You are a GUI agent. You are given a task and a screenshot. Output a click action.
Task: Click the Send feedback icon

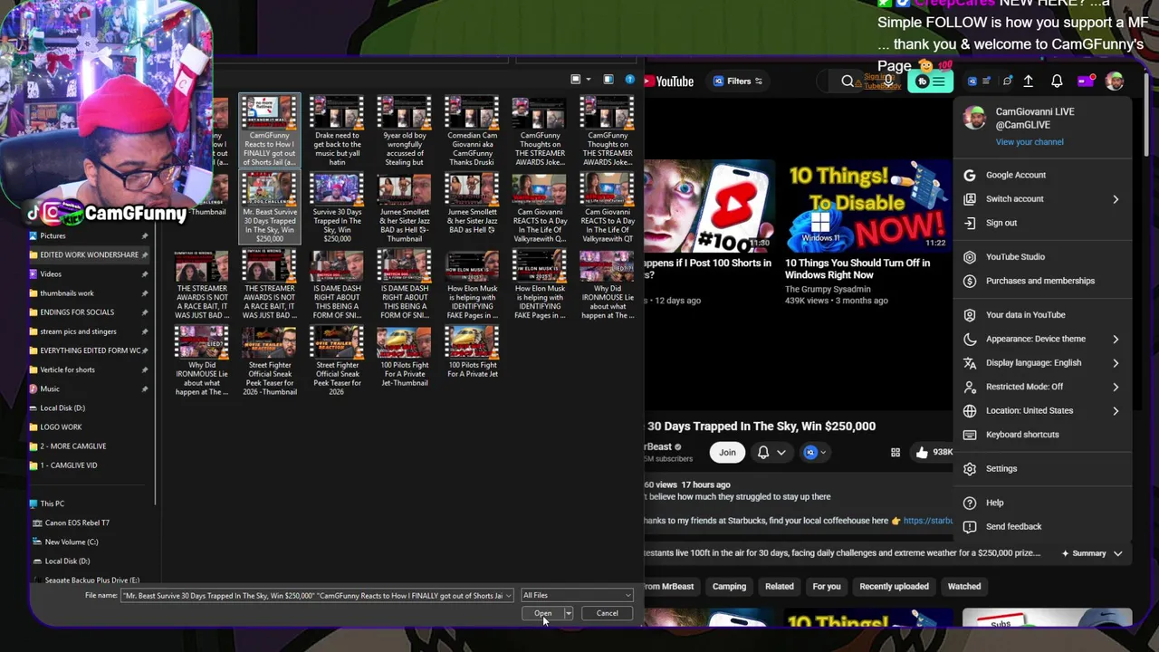click(970, 527)
